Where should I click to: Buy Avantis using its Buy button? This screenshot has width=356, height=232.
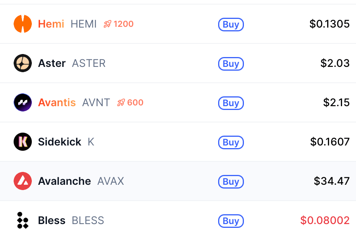[231, 103]
